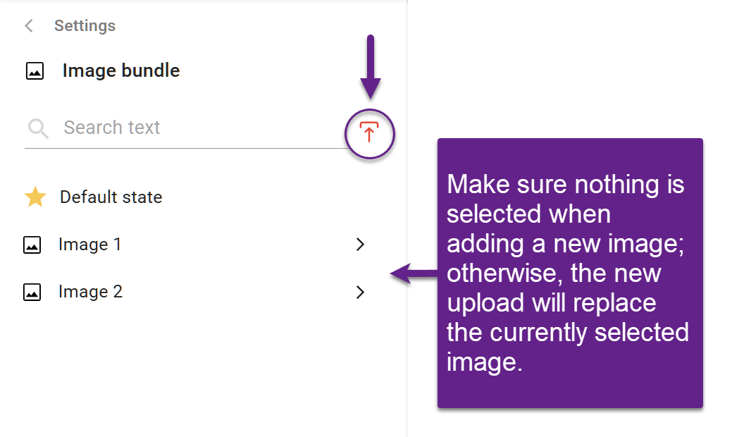Select the Image 2 list item
Image resolution: width=732 pixels, height=437 pixels.
(89, 292)
